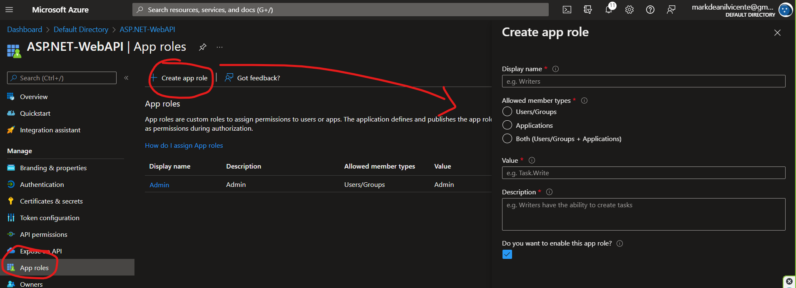Sort by Allowed member types column header
This screenshot has width=796, height=288.
click(x=379, y=166)
